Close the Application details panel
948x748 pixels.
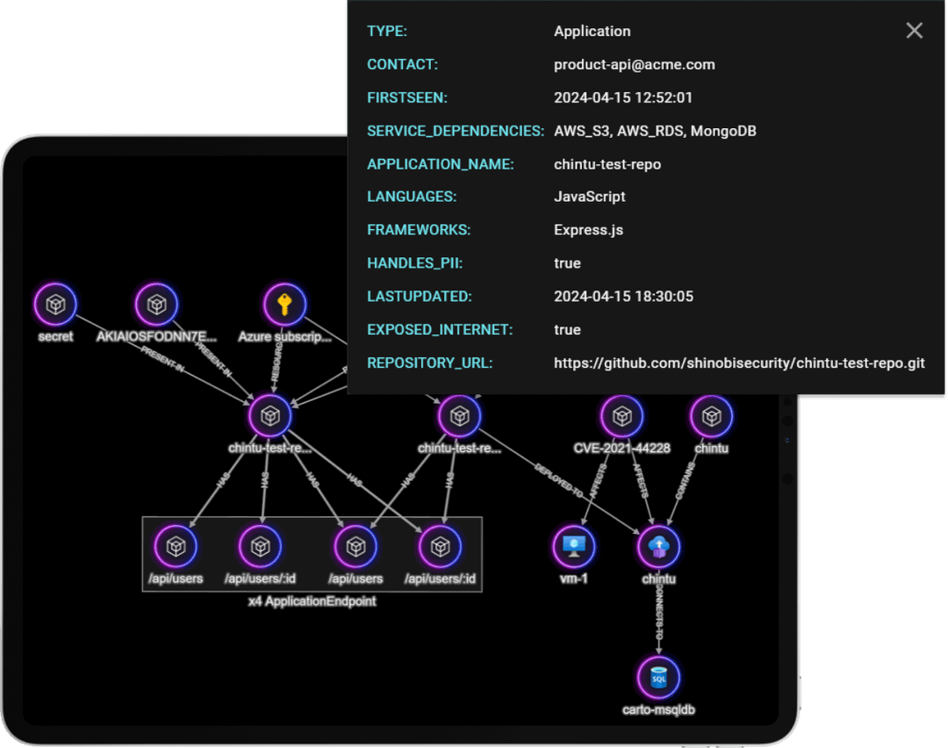(x=914, y=30)
